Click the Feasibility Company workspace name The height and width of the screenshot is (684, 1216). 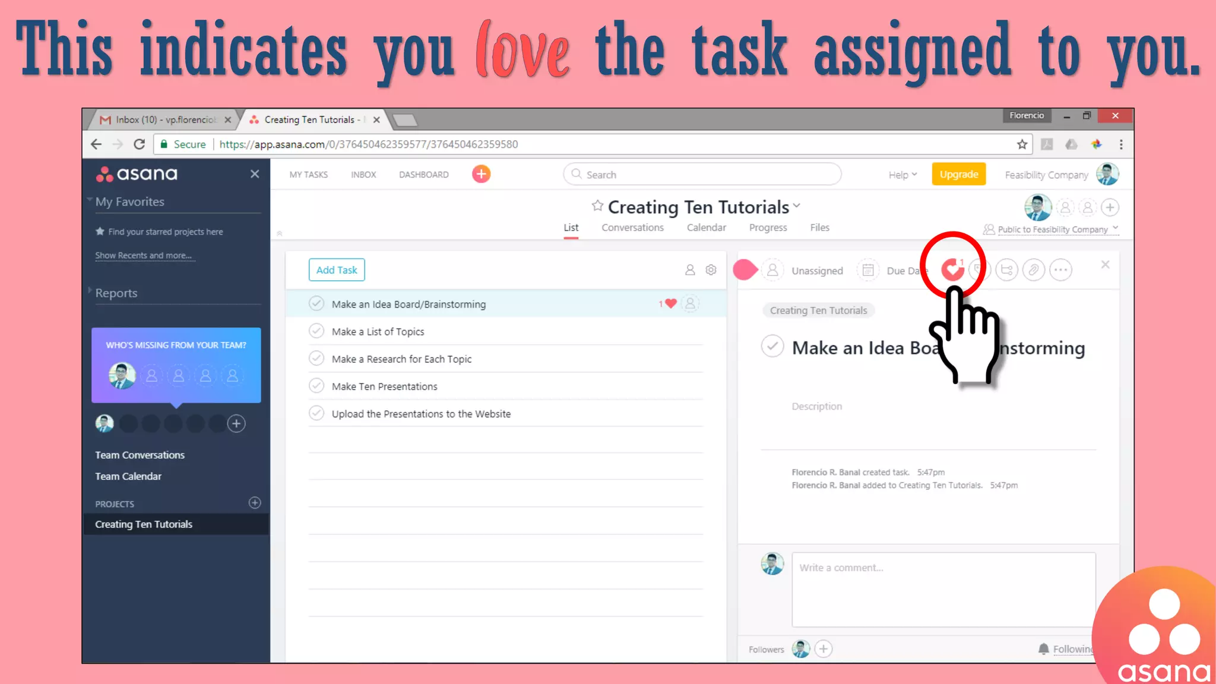coord(1046,175)
